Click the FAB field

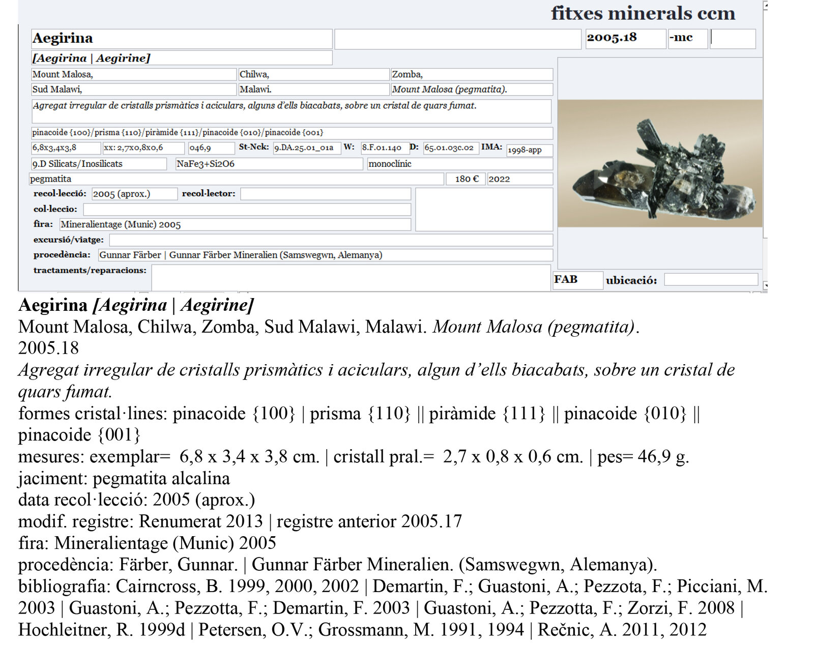577,280
